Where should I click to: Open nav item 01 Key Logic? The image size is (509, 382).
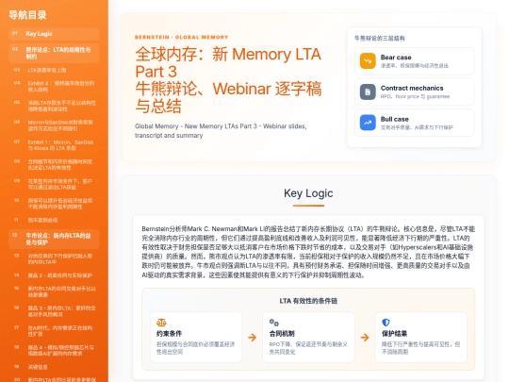(54, 34)
